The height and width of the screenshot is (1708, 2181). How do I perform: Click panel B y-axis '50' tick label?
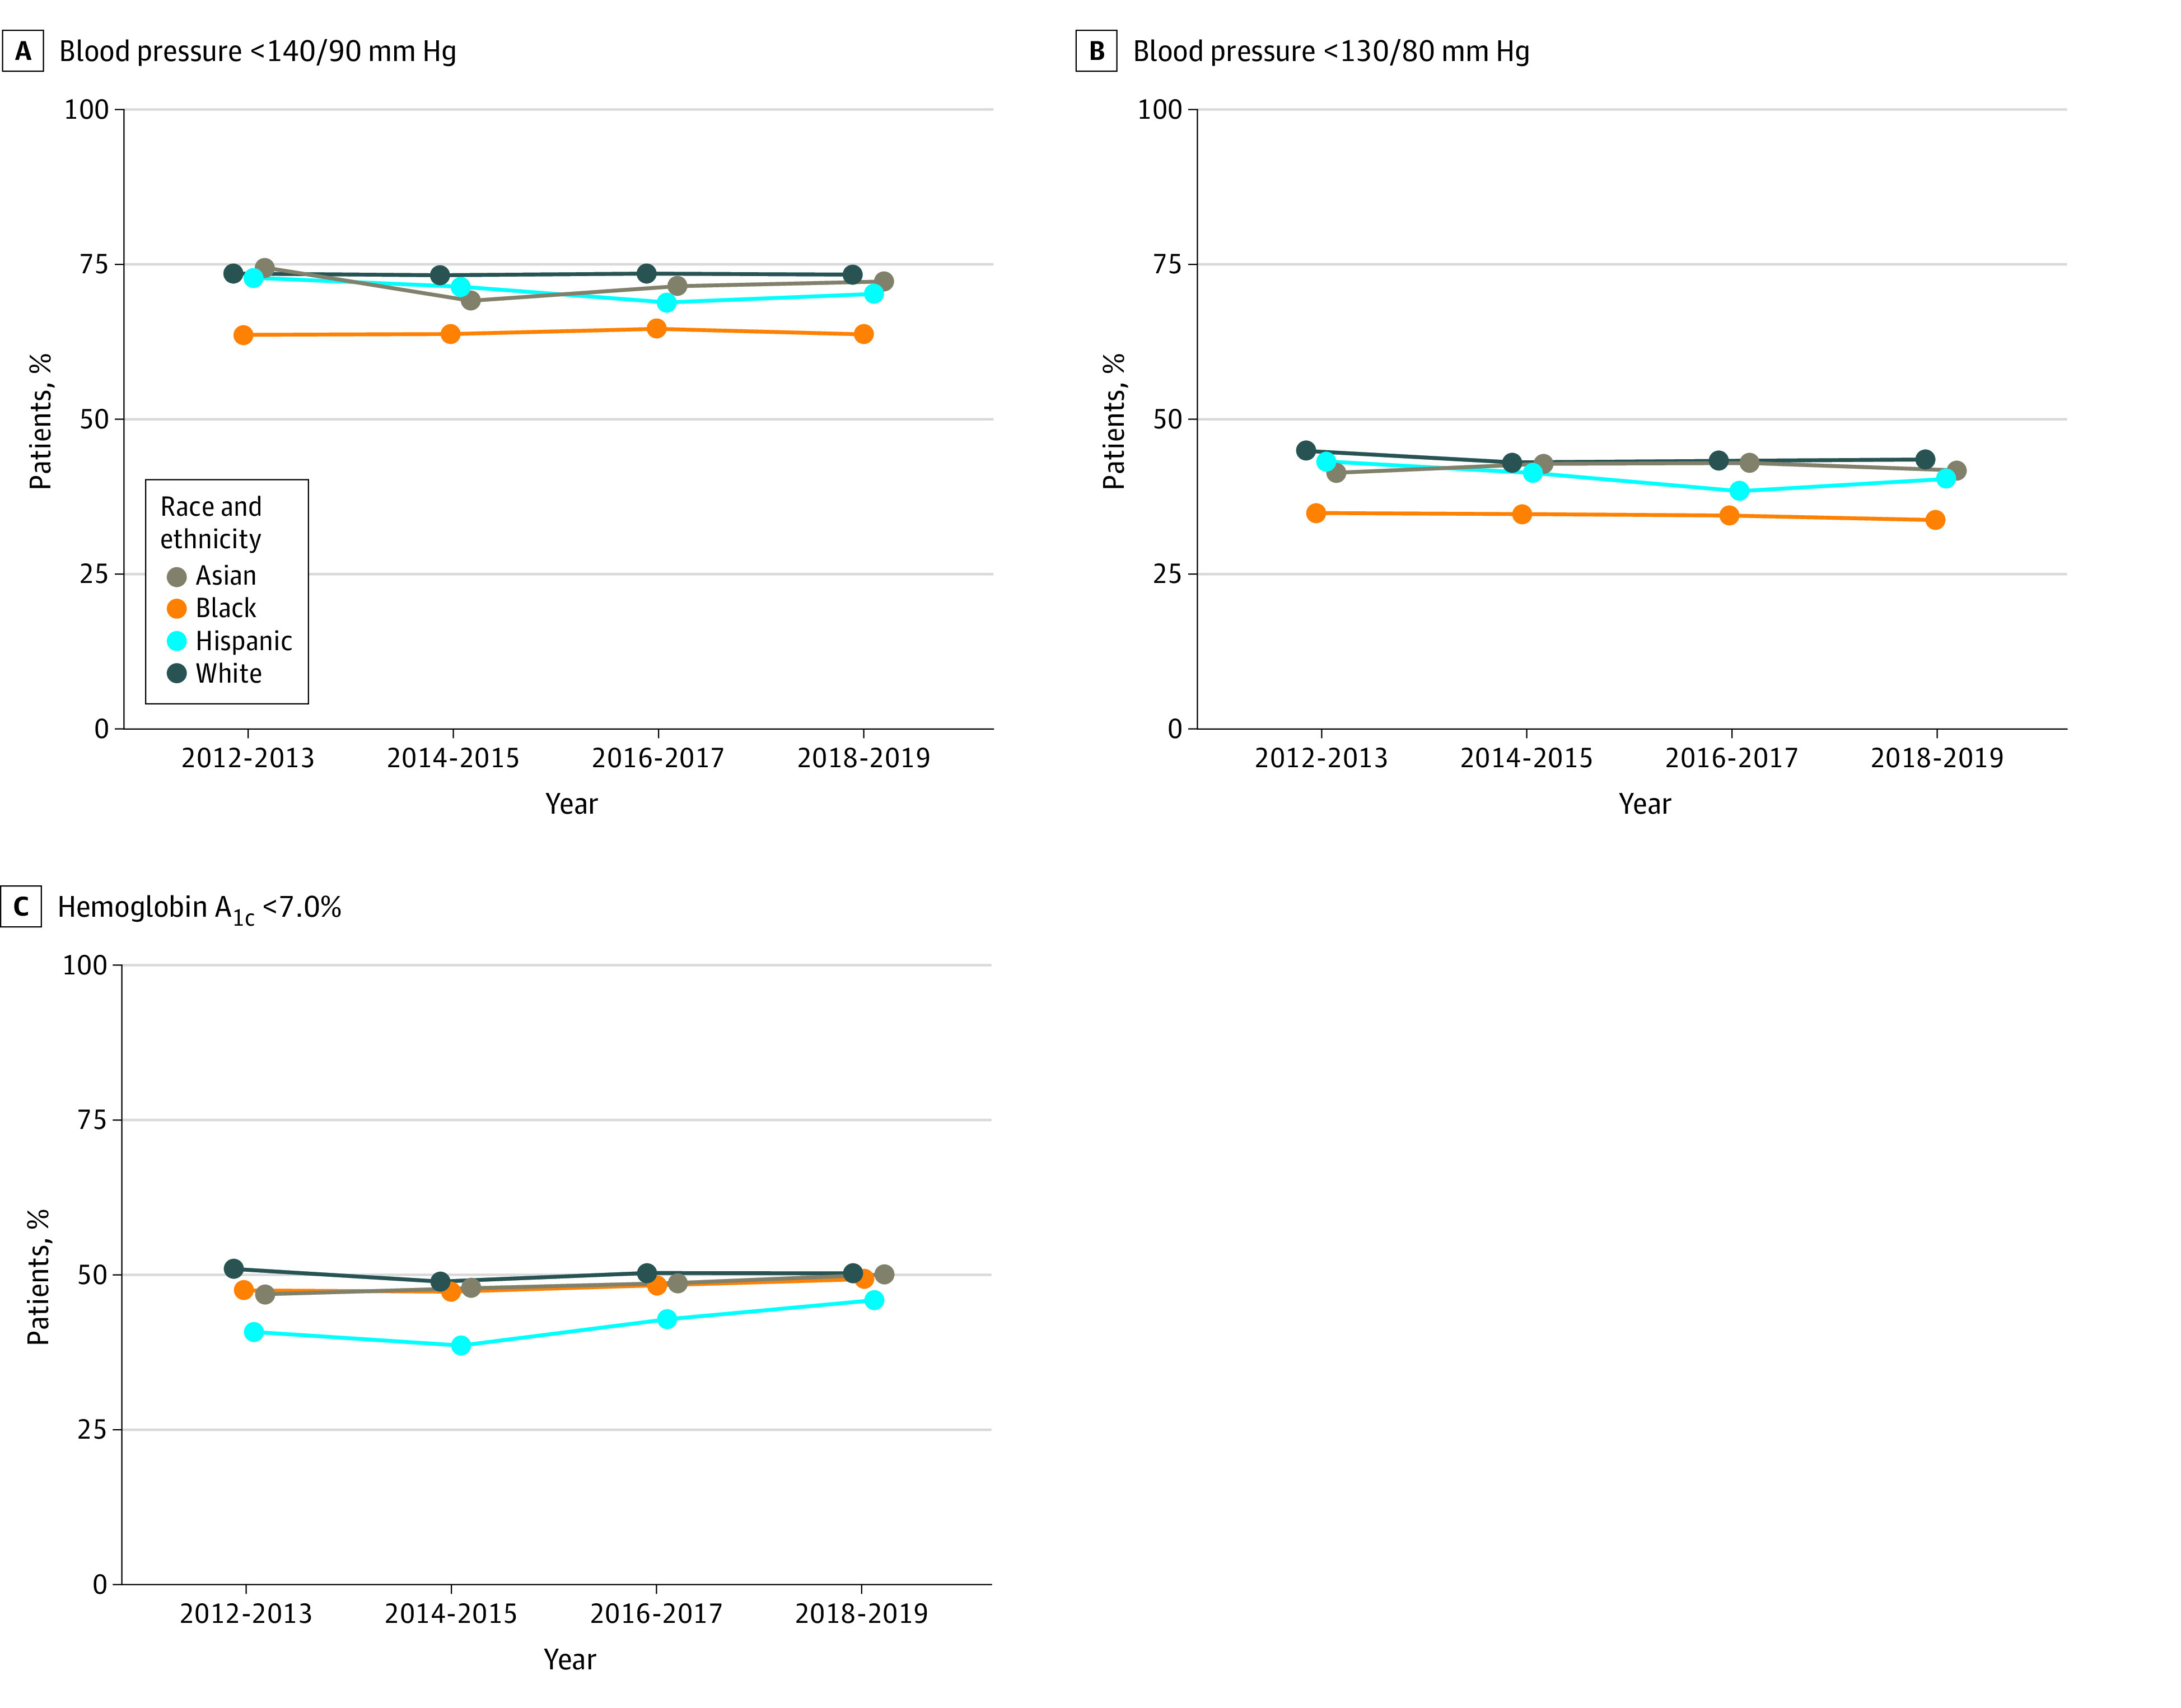(x=1167, y=419)
